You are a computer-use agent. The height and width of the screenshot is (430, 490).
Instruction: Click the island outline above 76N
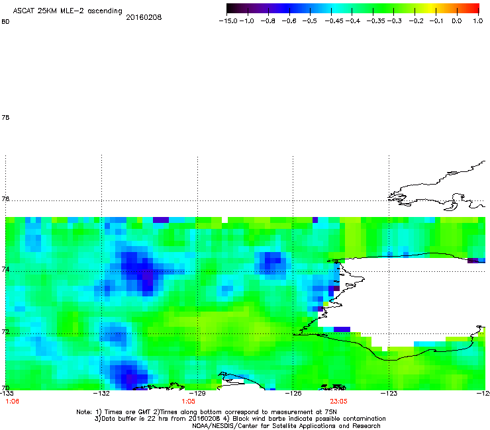click(438, 187)
